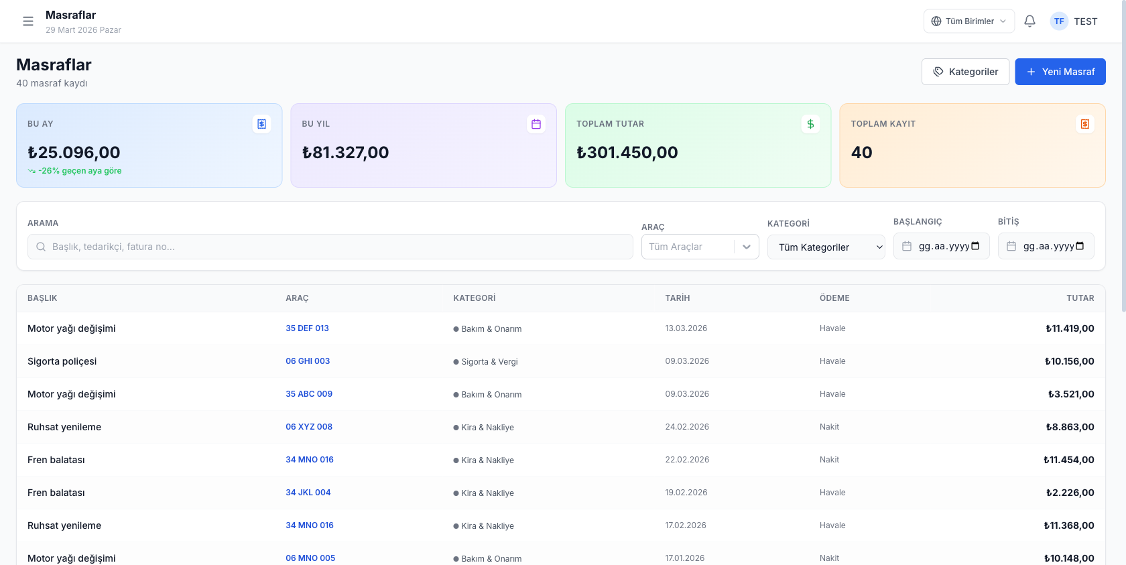
Task: Open Kategoriler management button
Action: coord(965,72)
